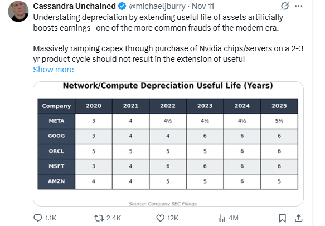Viewport: 325px width, 226px height.
Task: Click the reply bubble icon
Action: click(38, 218)
